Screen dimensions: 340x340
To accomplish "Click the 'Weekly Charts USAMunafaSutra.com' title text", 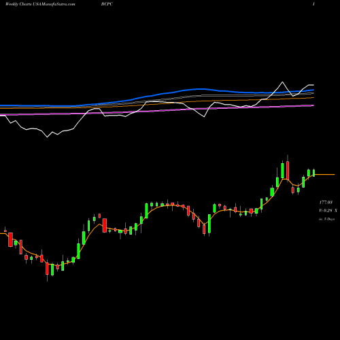I will click(x=40, y=4).
